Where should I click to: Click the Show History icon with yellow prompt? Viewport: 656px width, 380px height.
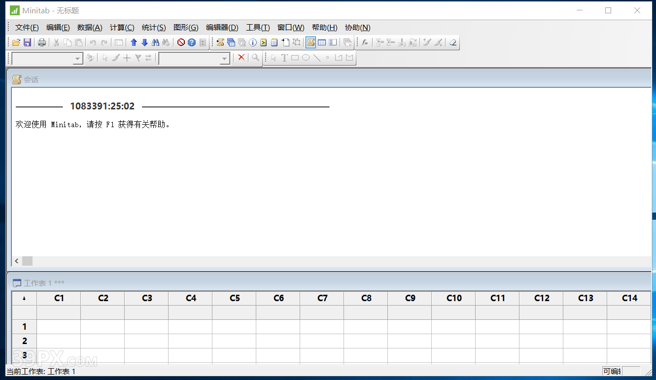coord(264,43)
